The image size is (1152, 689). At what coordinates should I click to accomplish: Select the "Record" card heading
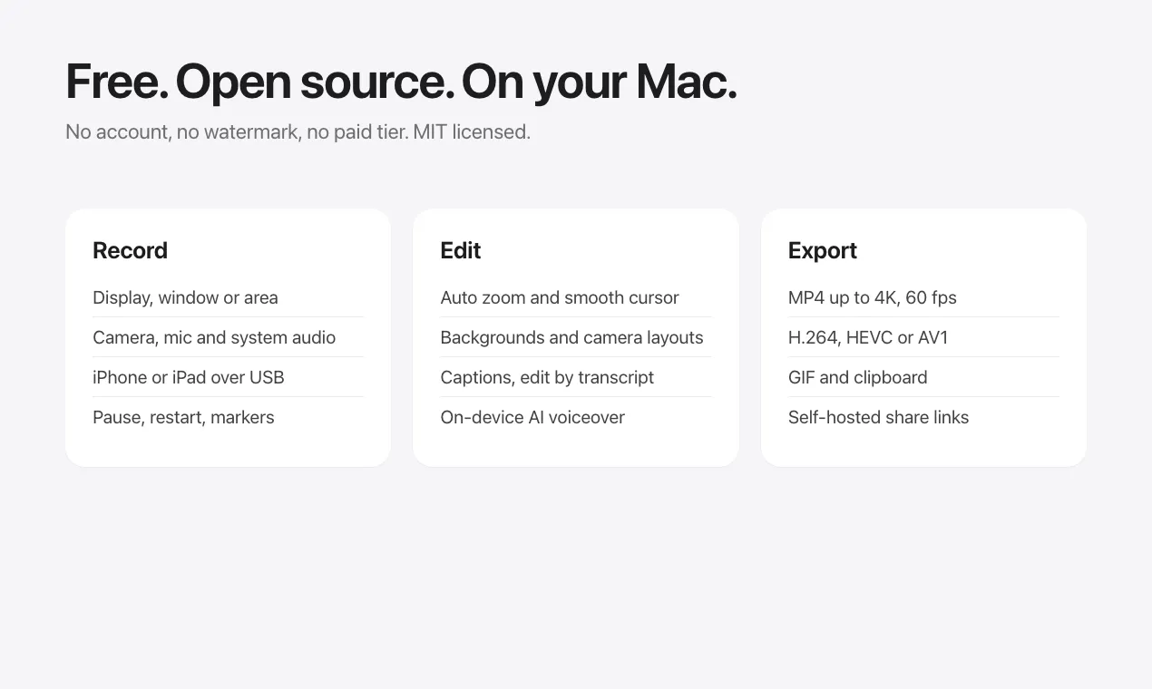[x=130, y=251]
